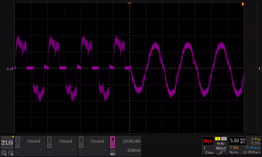Click channel 1 coupling dash icon
Viewport: 262px width, 157px height.
pos(17,146)
